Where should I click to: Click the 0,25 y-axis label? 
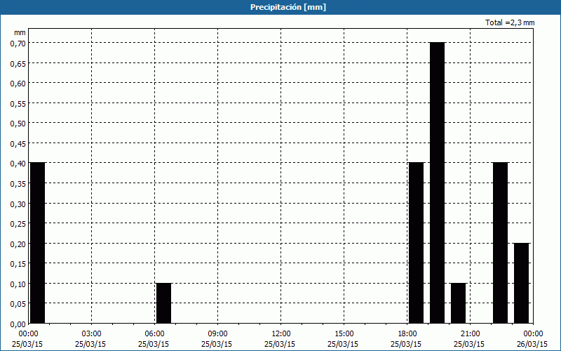[18, 224]
